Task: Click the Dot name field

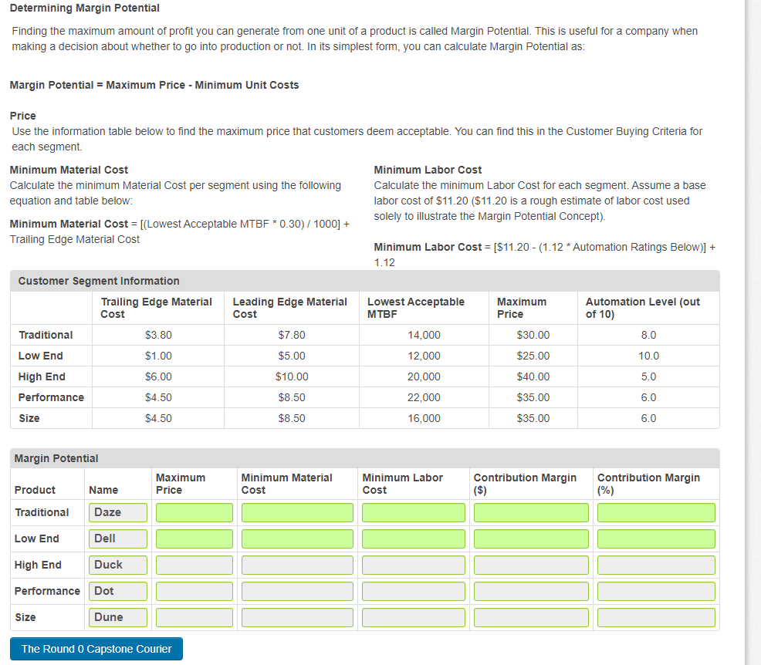Action: [x=117, y=590]
